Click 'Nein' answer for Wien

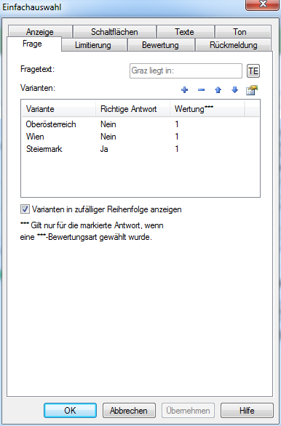tap(108, 137)
